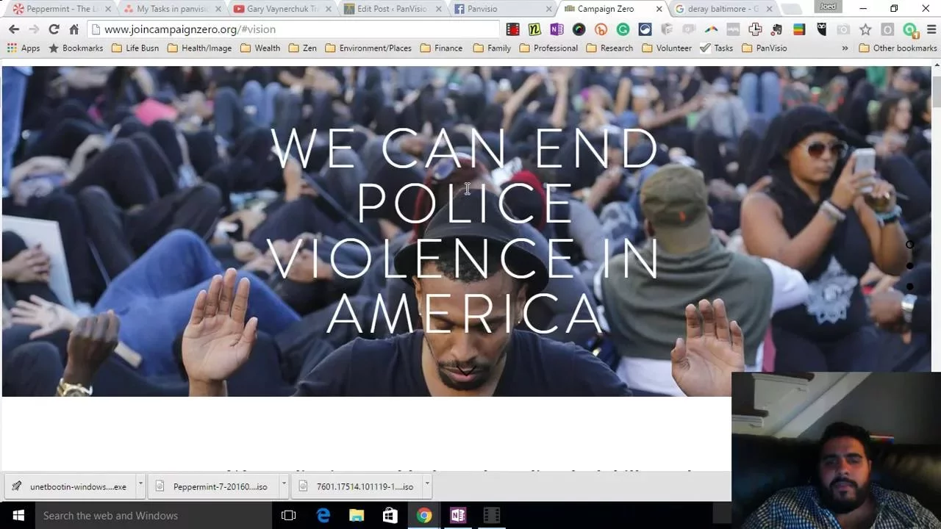Select the third page section dot
Viewport: 941px width, 529px height.
coord(909,286)
